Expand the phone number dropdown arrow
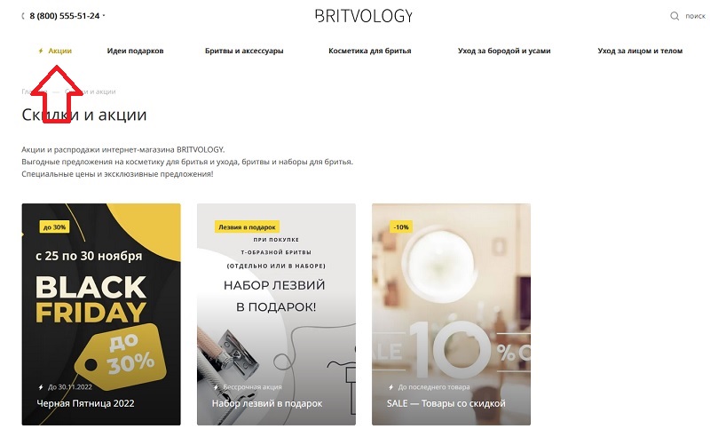Viewport: 710px width, 437px height. coord(104,15)
